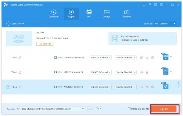Click Title 1 MKV format icon

165,71
